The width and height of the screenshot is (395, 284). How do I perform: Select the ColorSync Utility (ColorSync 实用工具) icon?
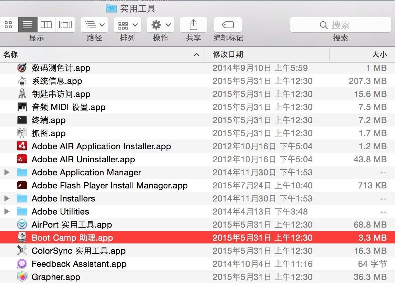(22, 251)
